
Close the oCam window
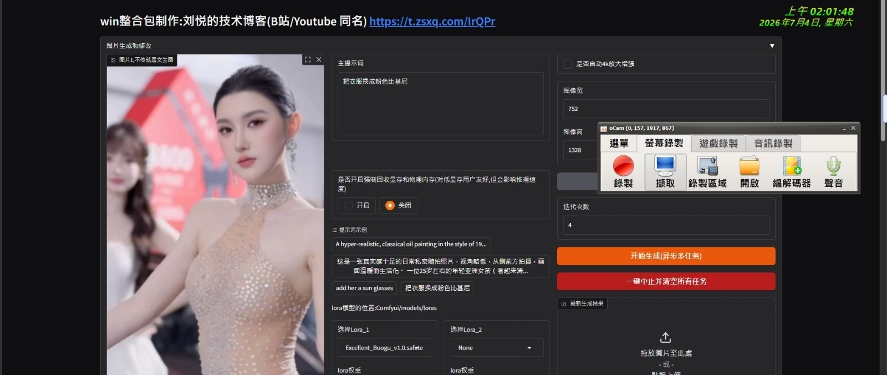point(853,128)
